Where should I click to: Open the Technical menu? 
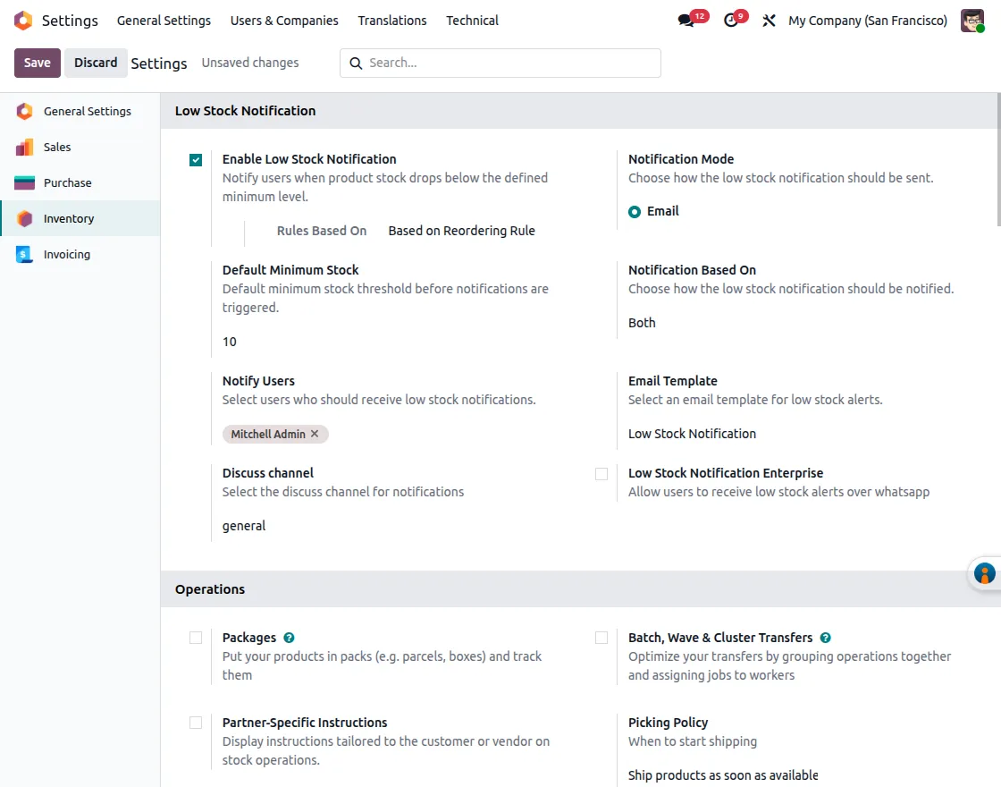pos(472,21)
